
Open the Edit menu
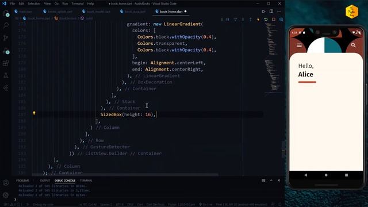21,3
